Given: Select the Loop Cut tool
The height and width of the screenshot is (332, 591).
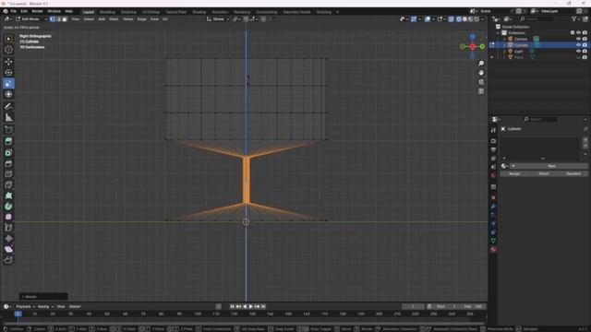Looking at the screenshot, I should (8, 174).
